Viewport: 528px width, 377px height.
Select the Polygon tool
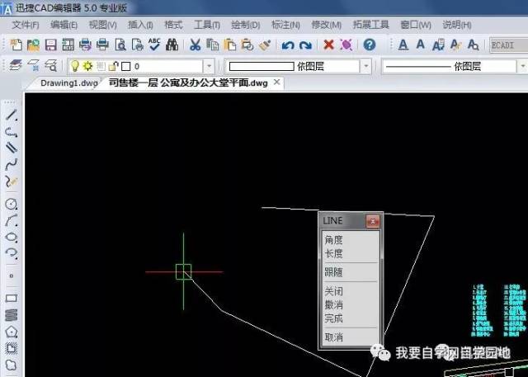click(11, 332)
